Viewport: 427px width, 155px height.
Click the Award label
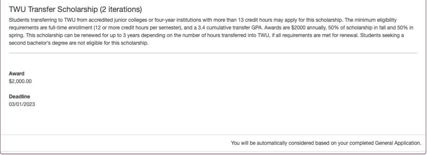17,73
